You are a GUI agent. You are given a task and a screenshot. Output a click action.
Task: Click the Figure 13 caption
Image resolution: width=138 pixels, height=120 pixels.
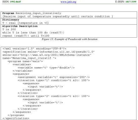(x=70, y=39)
